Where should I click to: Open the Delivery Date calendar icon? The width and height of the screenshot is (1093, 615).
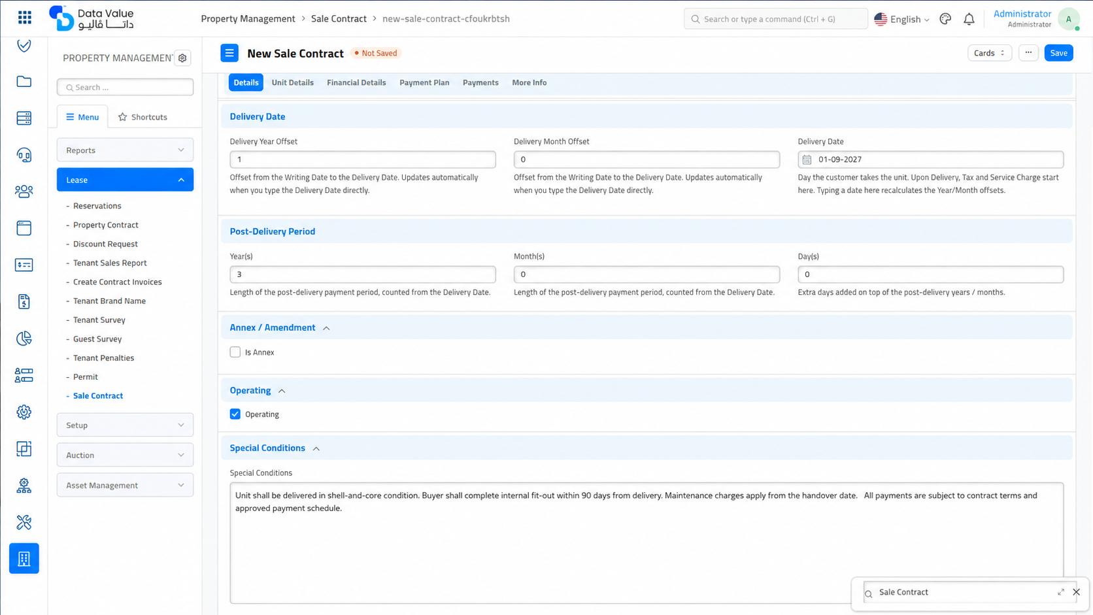point(807,159)
